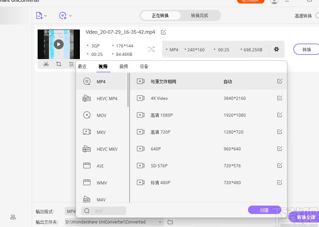Click the load DVD icon next to add files

pos(62,15)
